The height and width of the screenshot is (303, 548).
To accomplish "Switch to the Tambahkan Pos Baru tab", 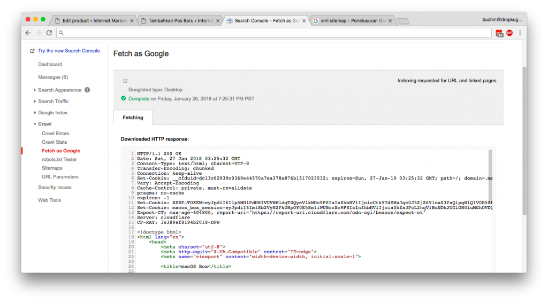I will [x=179, y=21].
